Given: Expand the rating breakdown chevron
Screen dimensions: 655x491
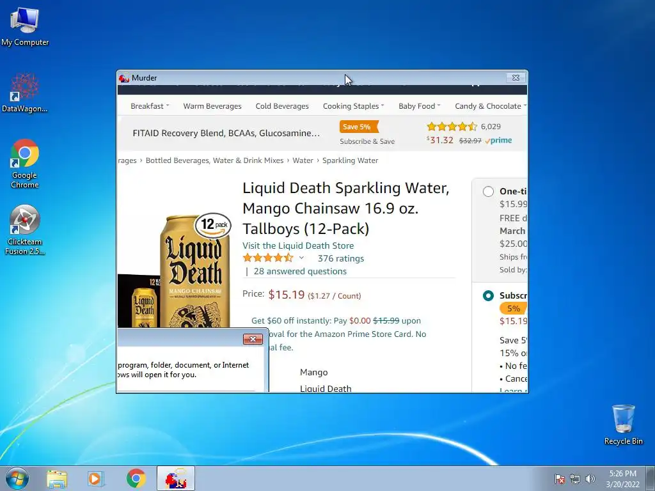Looking at the screenshot, I should coord(301,258).
